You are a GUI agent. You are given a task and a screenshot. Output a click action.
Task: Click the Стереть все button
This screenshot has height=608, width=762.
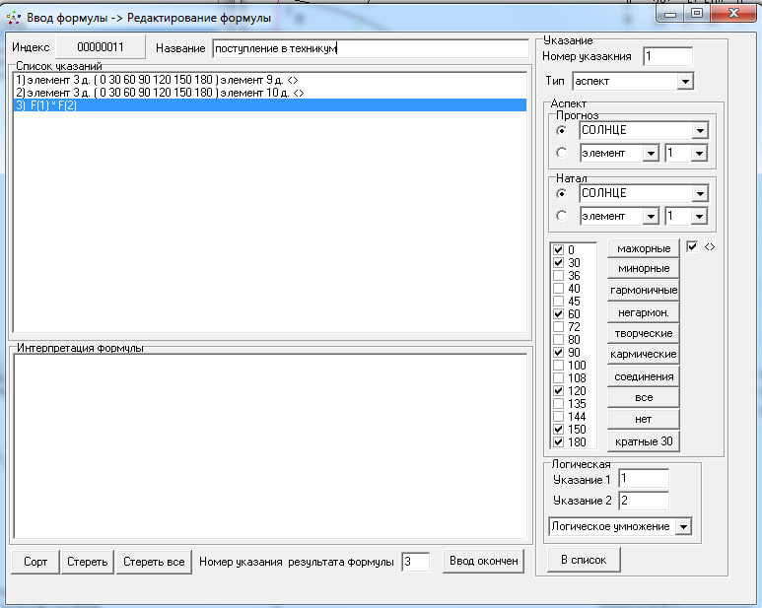pyautogui.click(x=153, y=562)
